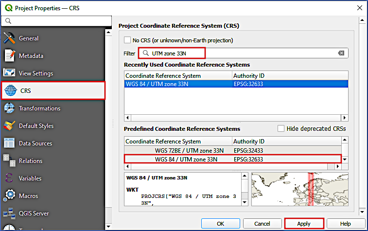Click the Help button
Viewport: 368px width, 231px height.
346,224
